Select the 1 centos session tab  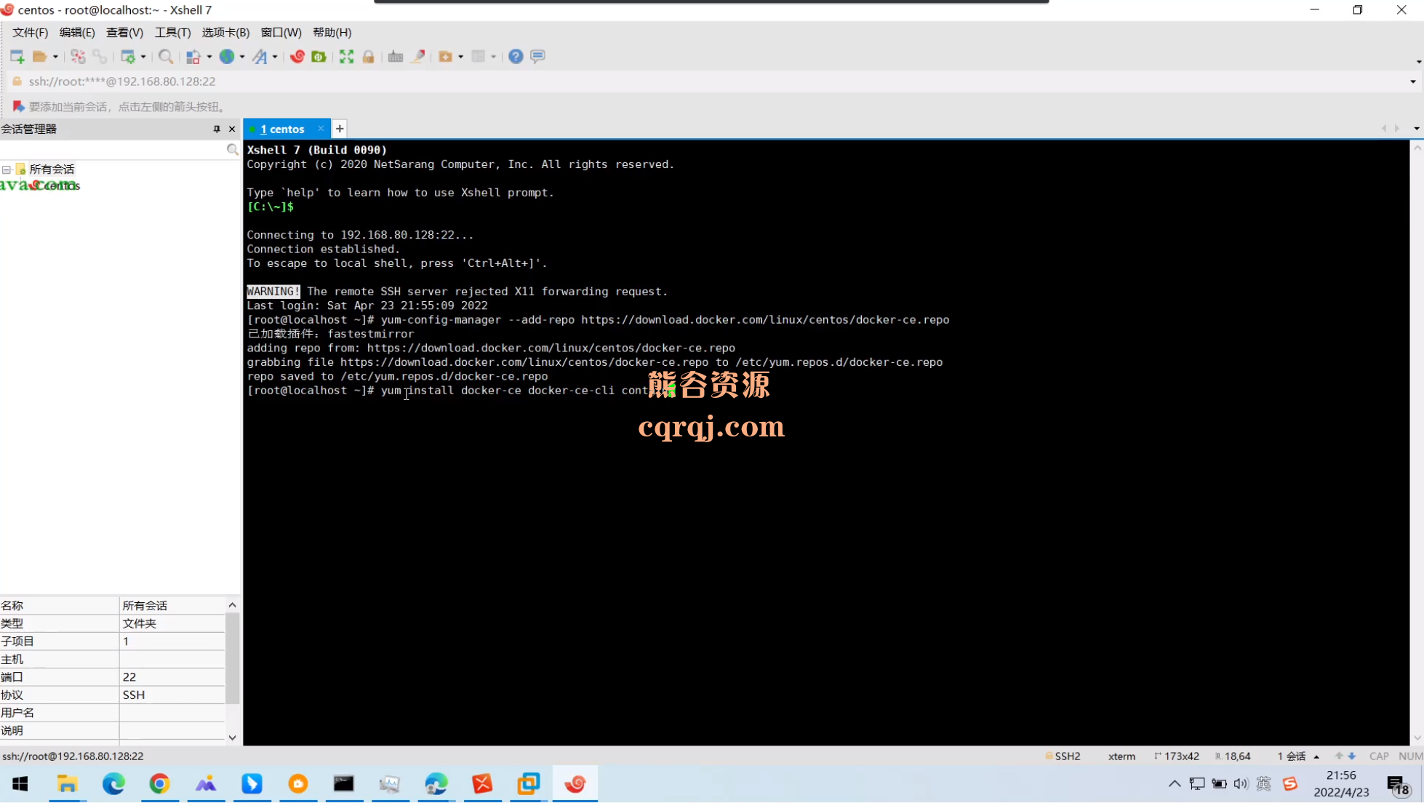click(x=282, y=129)
